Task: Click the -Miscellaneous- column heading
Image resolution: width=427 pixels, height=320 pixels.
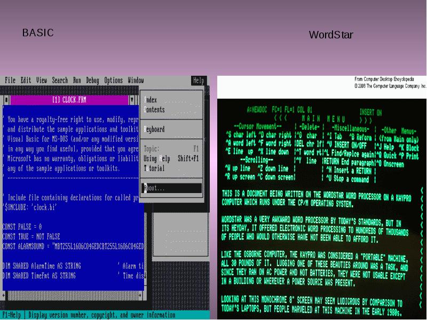Action: coord(350,129)
